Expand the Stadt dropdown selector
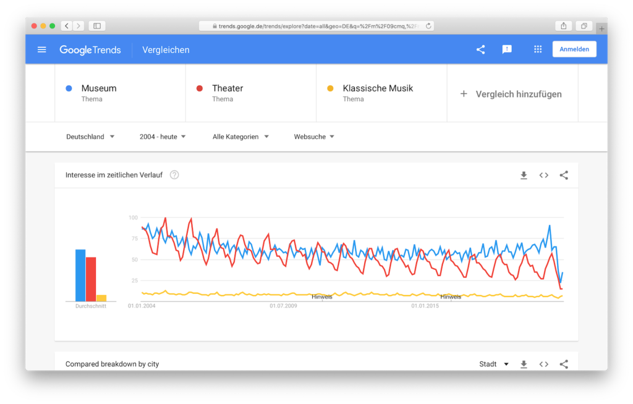Image resolution: width=633 pixels, height=404 pixels. (494, 364)
